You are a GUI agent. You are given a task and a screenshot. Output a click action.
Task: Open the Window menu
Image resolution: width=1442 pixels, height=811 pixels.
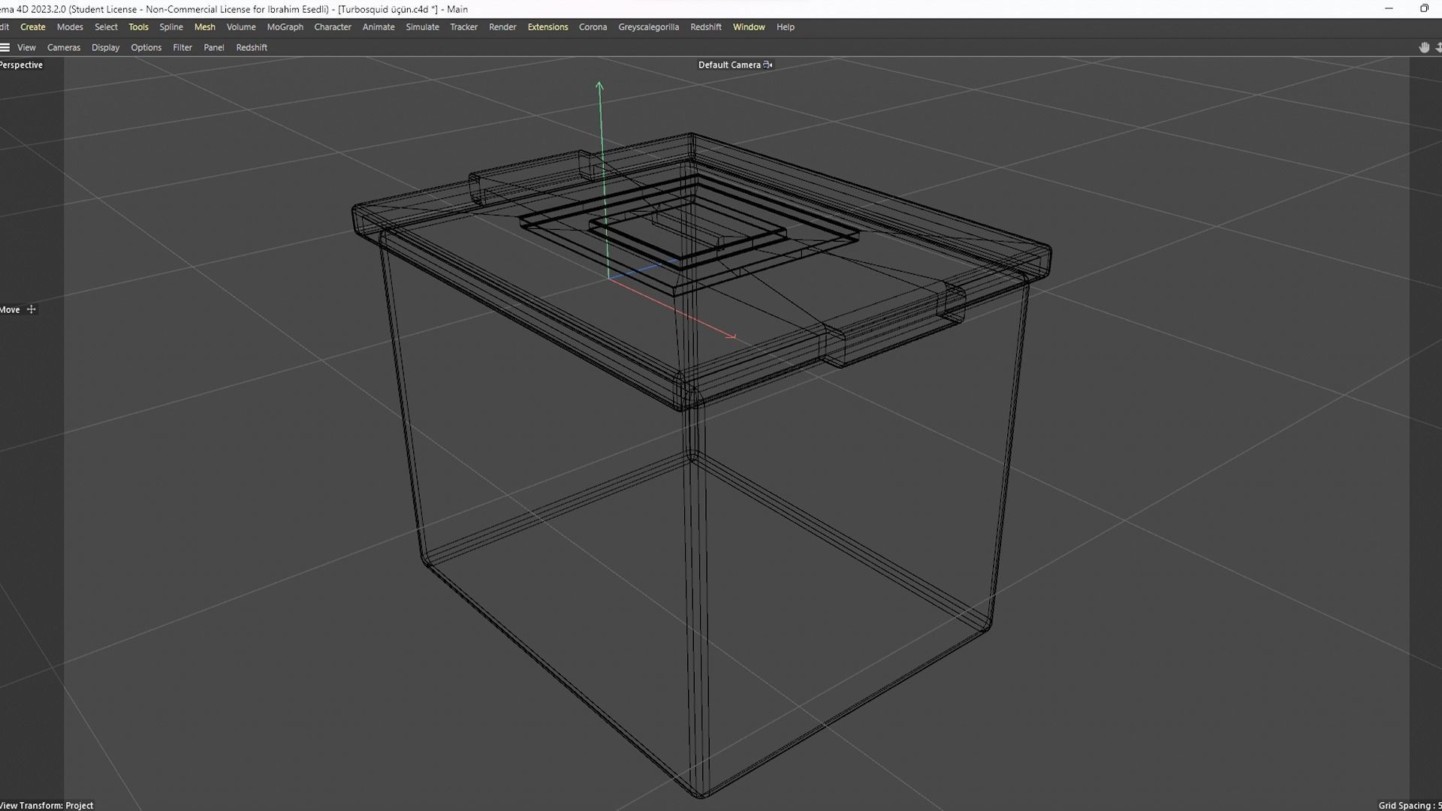(x=749, y=27)
